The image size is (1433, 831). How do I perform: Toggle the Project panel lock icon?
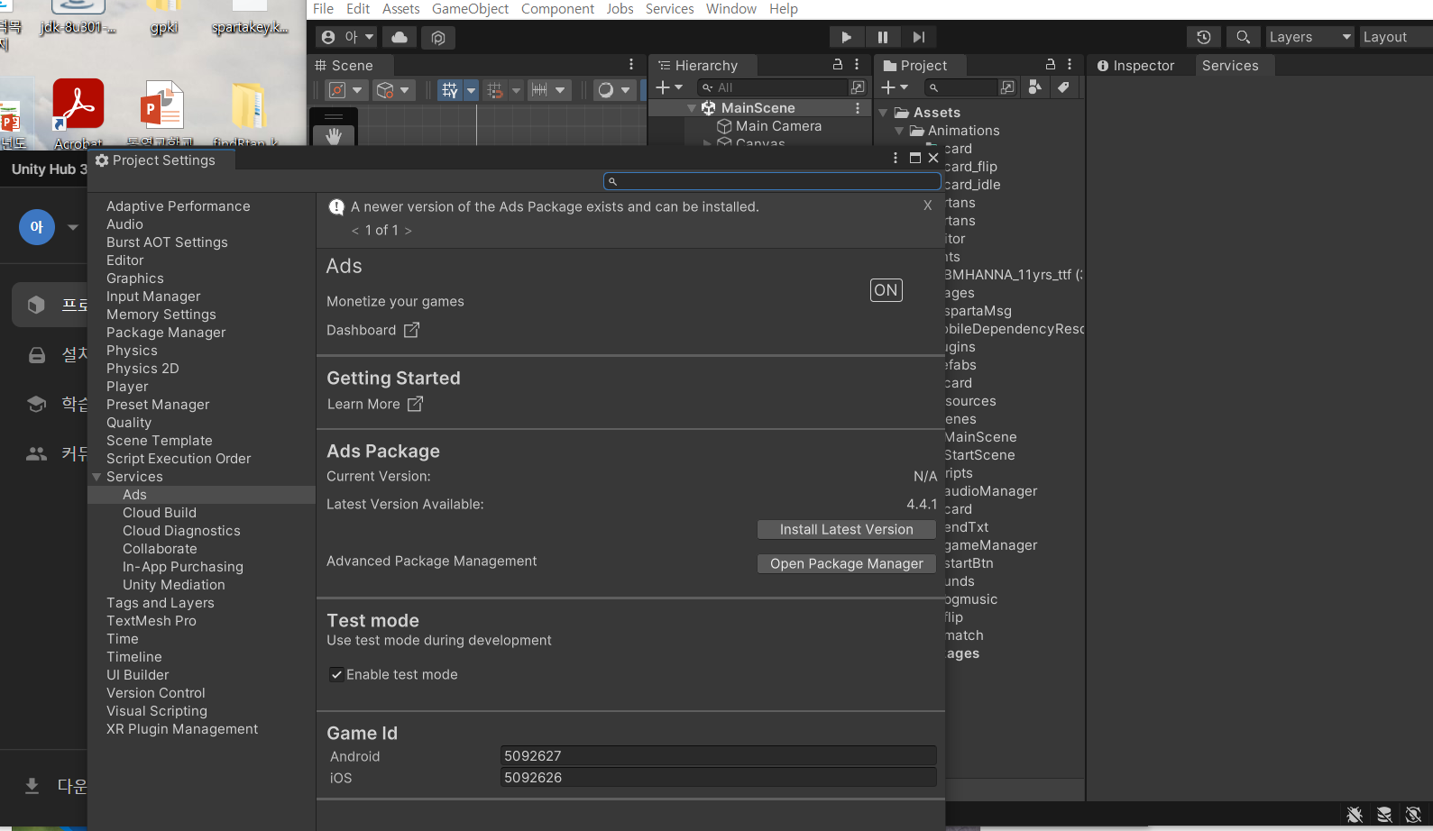[1051, 65]
